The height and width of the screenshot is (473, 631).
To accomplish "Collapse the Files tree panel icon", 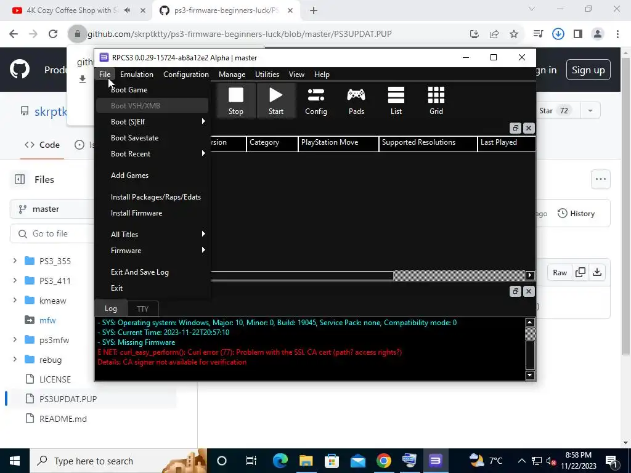I will [x=20, y=179].
